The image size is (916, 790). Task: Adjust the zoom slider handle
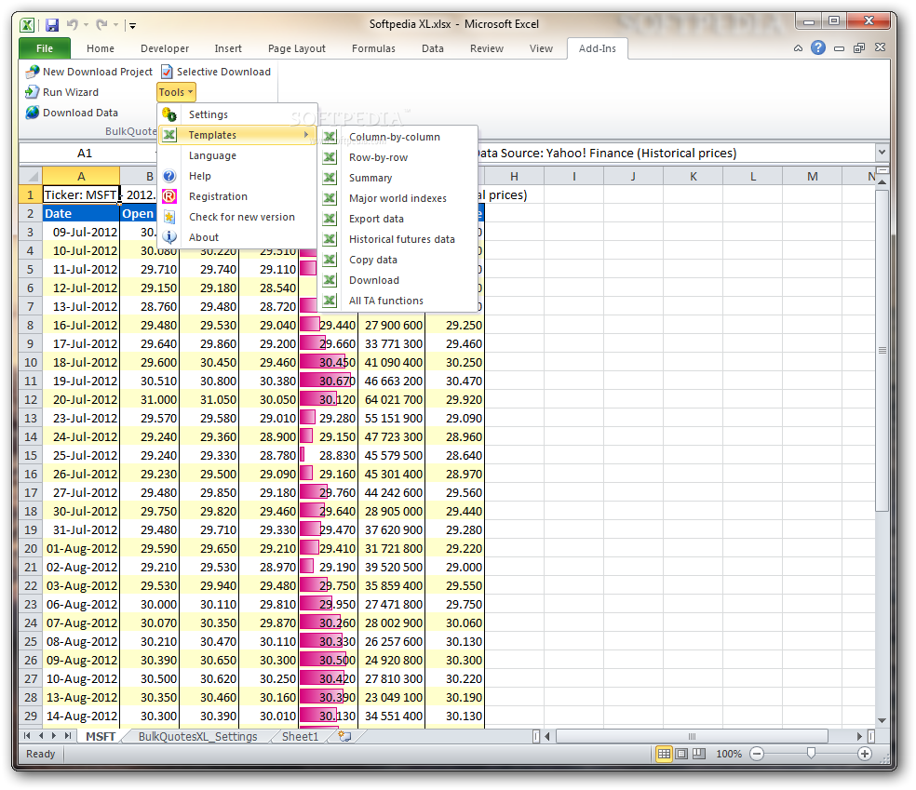pos(811,753)
